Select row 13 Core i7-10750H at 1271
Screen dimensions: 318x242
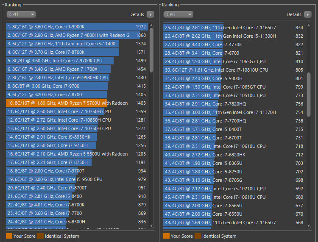(x=77, y=128)
